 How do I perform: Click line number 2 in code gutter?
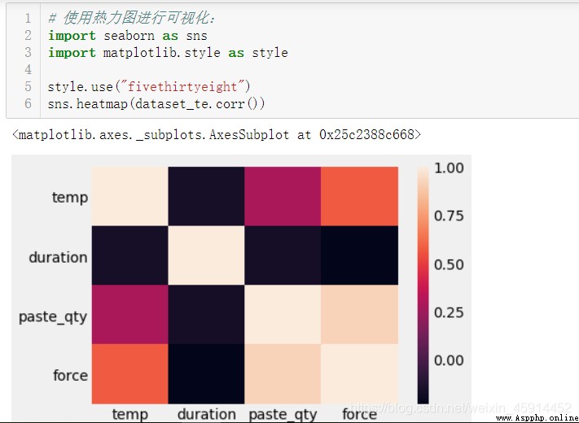[28, 36]
